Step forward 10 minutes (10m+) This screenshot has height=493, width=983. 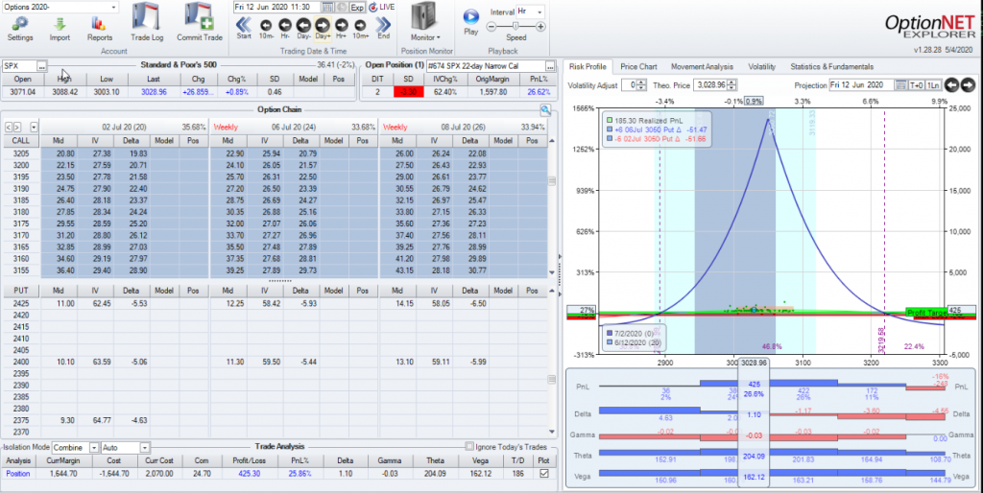pyautogui.click(x=360, y=25)
